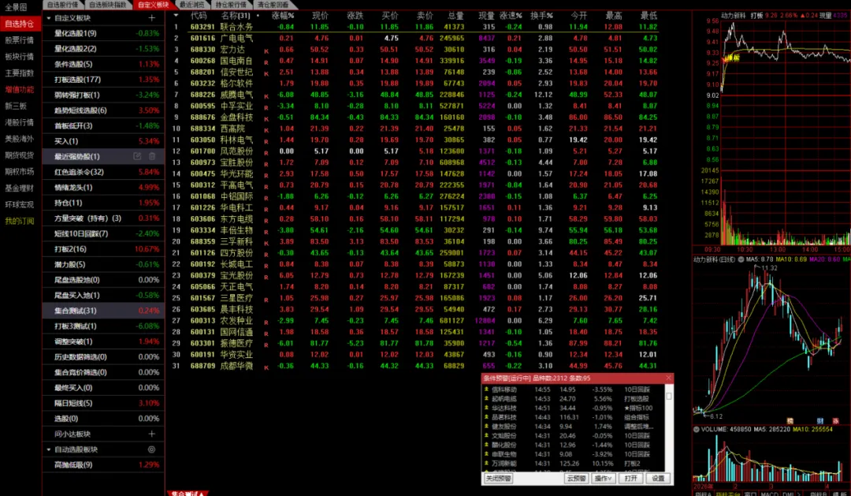Open the 财 event marker on K-line chart
The height and width of the screenshot is (496, 851).
pyautogui.click(x=820, y=420)
